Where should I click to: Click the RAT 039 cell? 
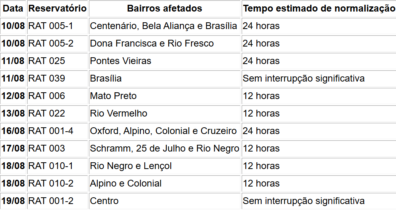point(57,79)
